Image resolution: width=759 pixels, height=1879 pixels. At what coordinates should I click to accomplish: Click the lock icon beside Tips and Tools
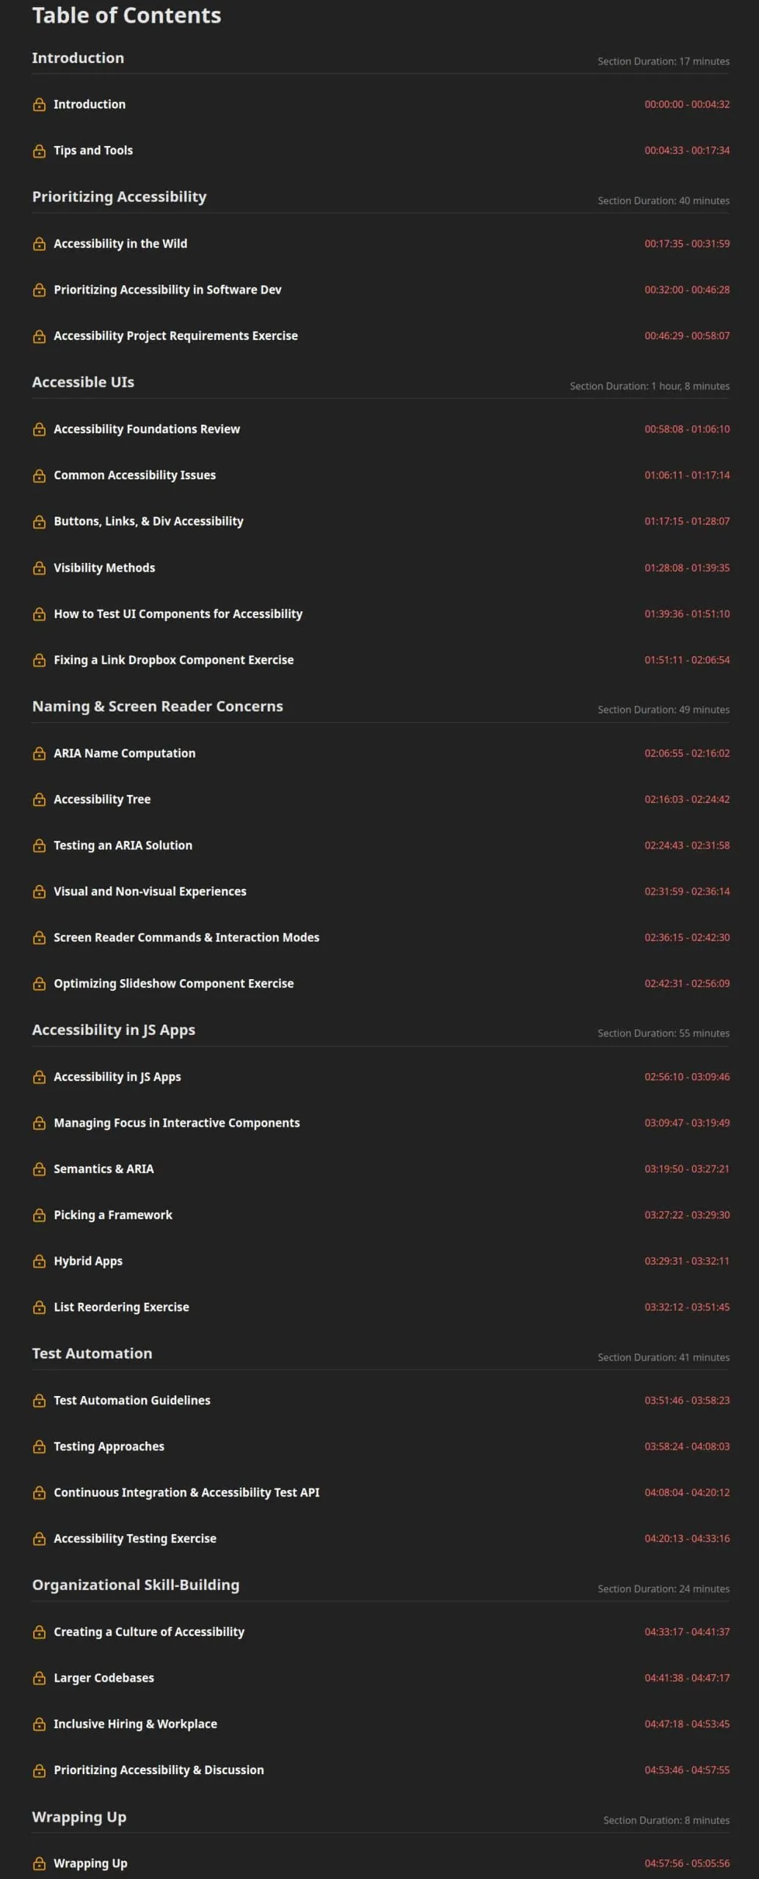tap(39, 151)
